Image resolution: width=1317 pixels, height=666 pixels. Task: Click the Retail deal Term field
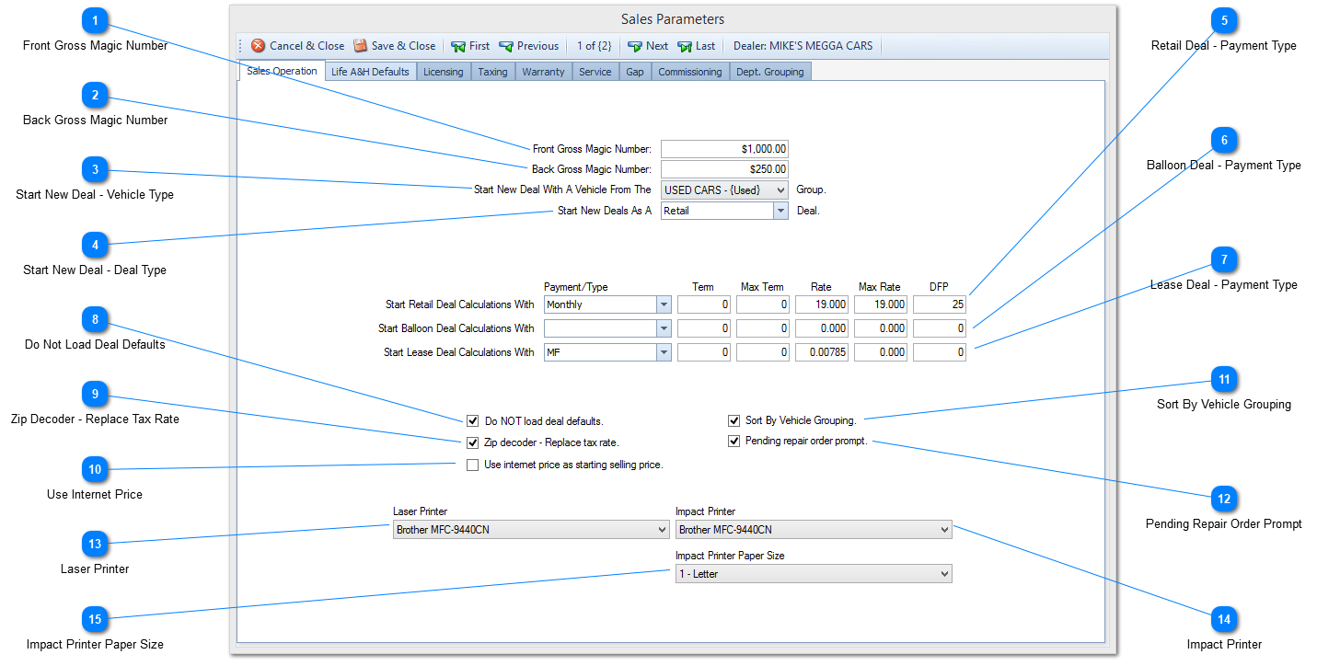click(x=704, y=304)
